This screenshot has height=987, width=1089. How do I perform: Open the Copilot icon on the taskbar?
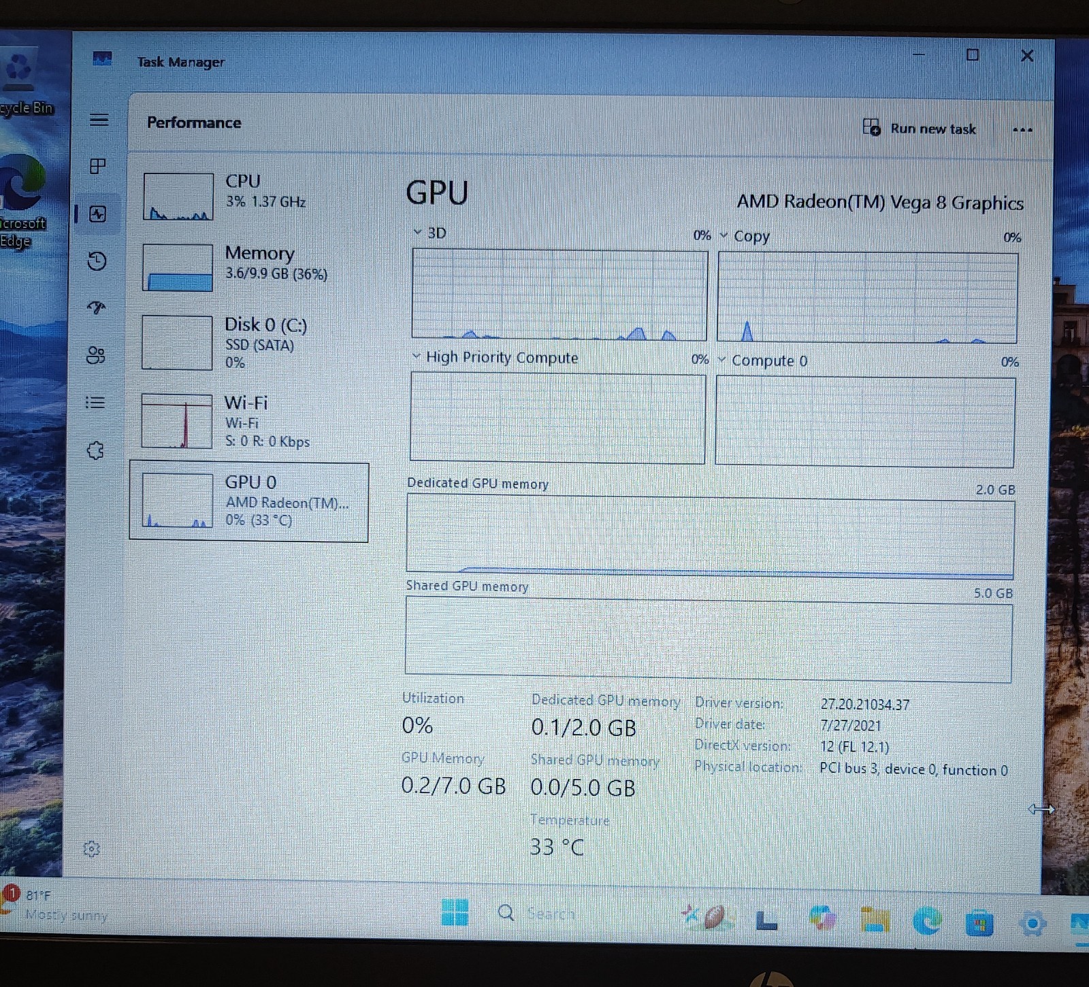822,920
